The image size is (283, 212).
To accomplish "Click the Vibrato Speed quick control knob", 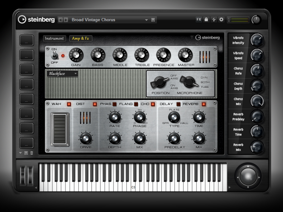I will pyautogui.click(x=257, y=55).
